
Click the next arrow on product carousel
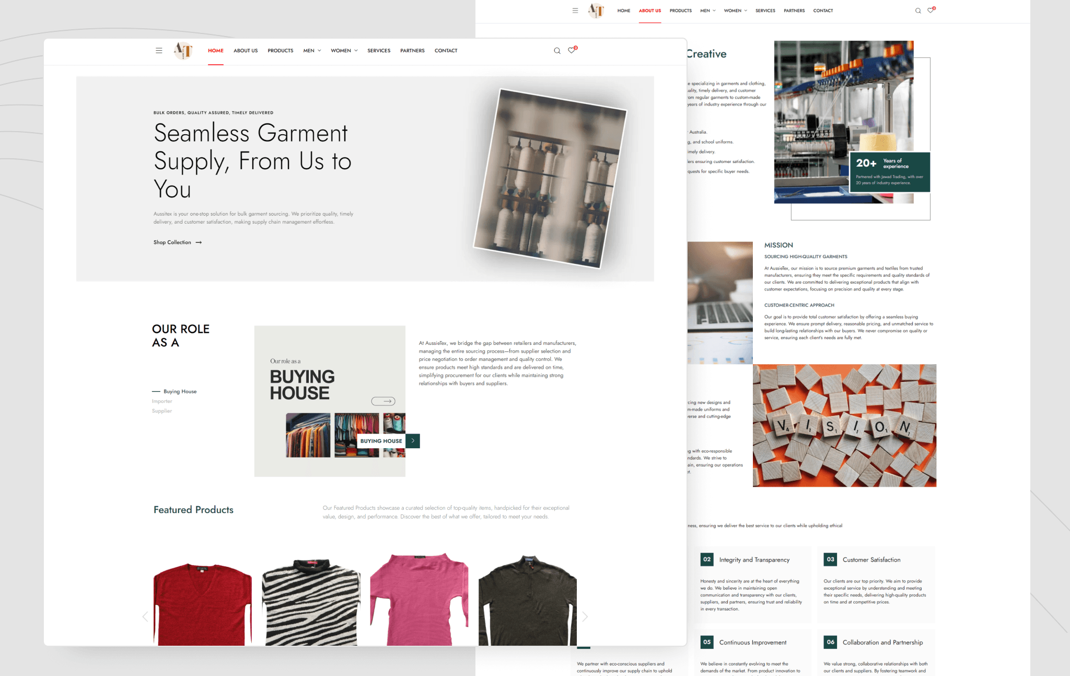pos(585,616)
